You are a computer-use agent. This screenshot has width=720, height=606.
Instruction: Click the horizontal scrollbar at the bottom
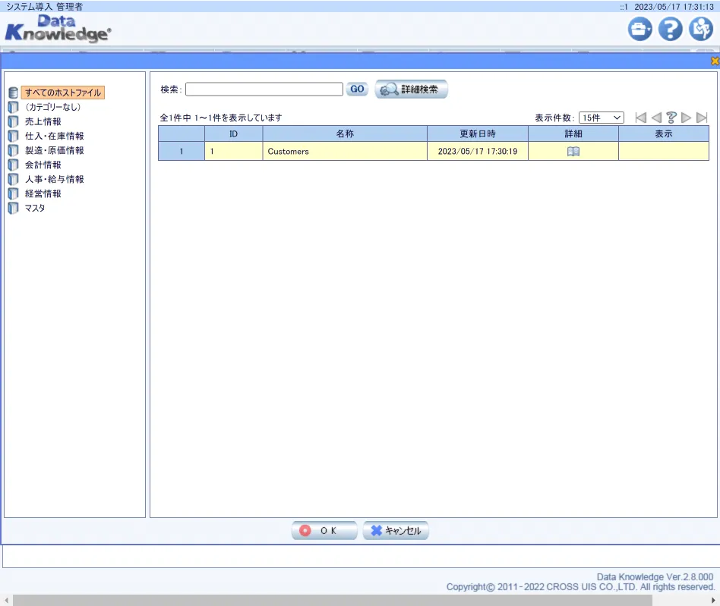[x=359, y=600]
